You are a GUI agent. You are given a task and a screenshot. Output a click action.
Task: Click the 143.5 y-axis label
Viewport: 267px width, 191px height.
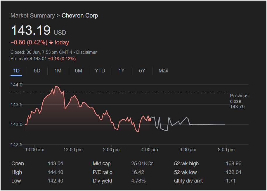[x=16, y=105]
